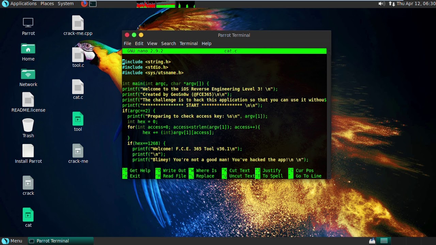
Task: Select the cat.c file icon
Action: (x=78, y=90)
